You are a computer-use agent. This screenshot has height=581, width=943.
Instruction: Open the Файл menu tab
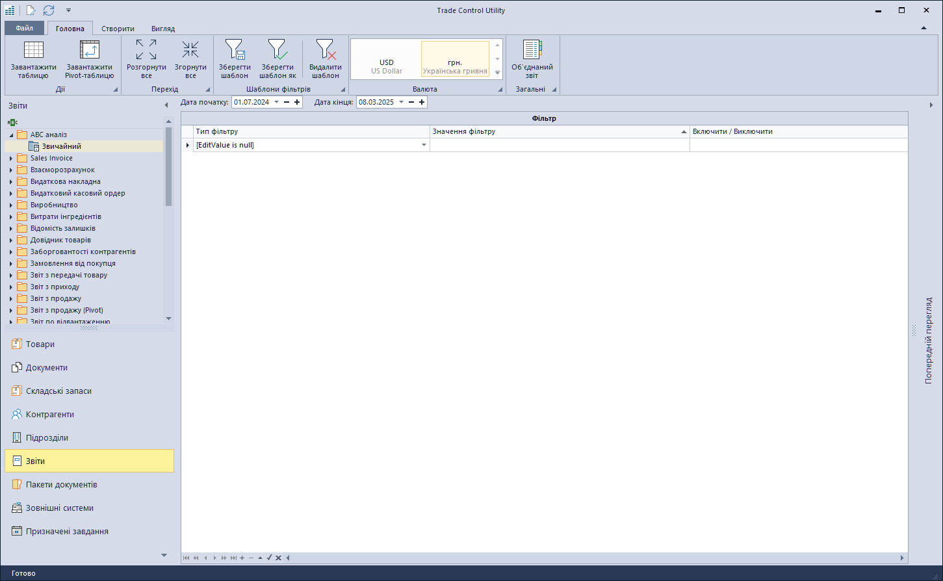[25, 28]
